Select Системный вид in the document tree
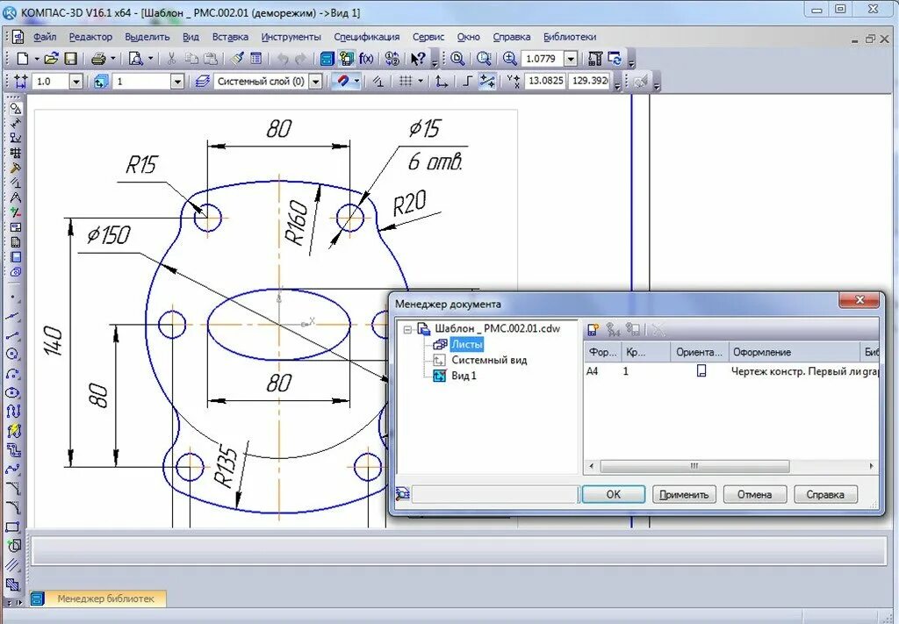 tap(489, 360)
